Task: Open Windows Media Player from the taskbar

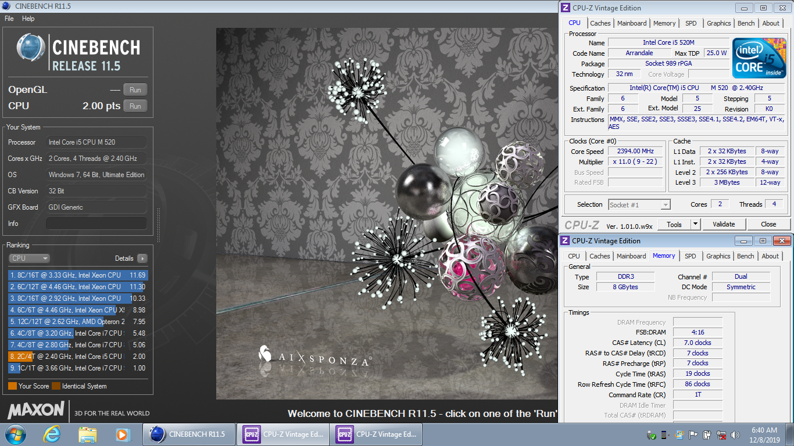Action: coord(123,434)
